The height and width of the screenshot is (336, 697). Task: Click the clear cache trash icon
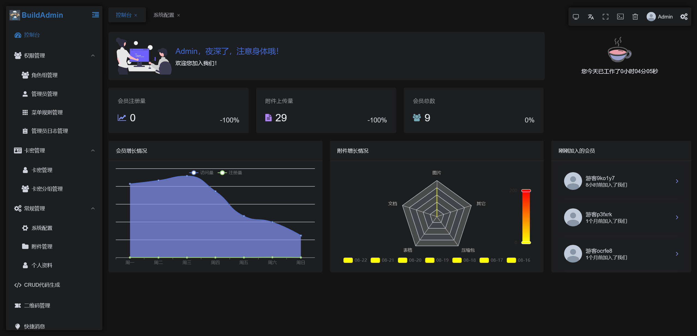click(x=635, y=17)
